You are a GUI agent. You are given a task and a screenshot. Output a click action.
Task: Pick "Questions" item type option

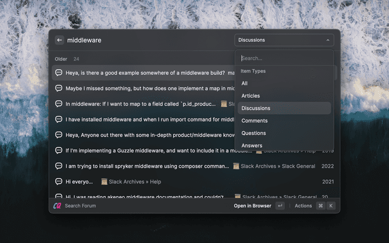tap(253, 133)
